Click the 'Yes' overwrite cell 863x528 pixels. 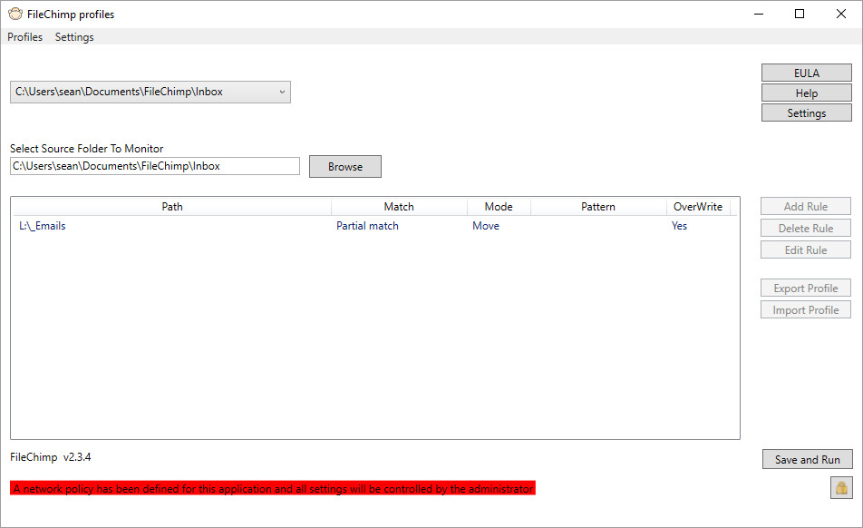pos(679,226)
